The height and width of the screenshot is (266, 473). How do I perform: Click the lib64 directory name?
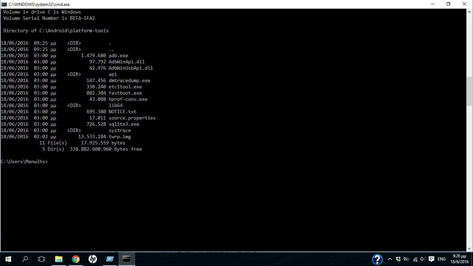pyautogui.click(x=116, y=105)
